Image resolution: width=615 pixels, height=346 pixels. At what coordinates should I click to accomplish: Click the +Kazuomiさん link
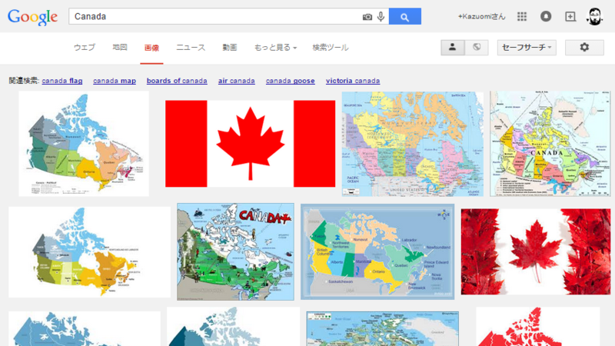click(x=482, y=16)
